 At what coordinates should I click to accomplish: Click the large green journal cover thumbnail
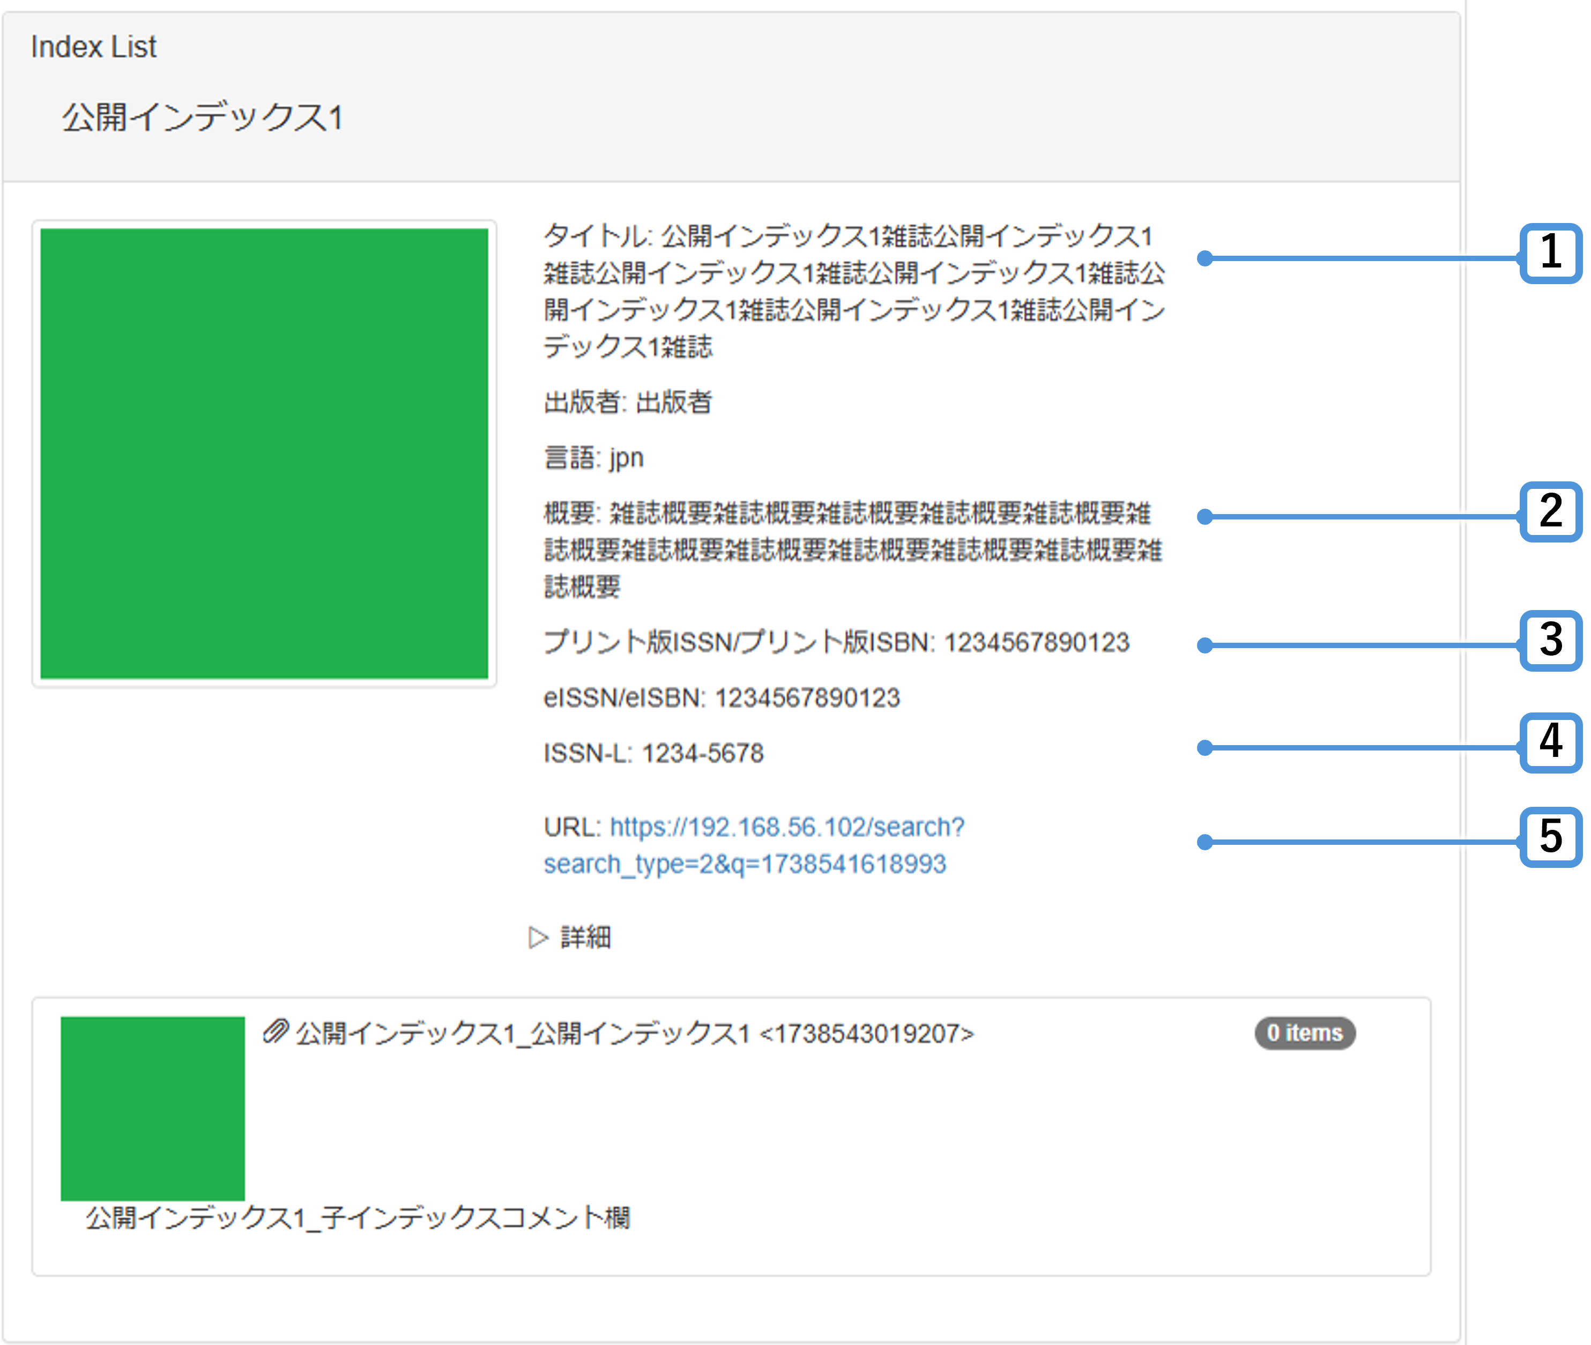[264, 454]
